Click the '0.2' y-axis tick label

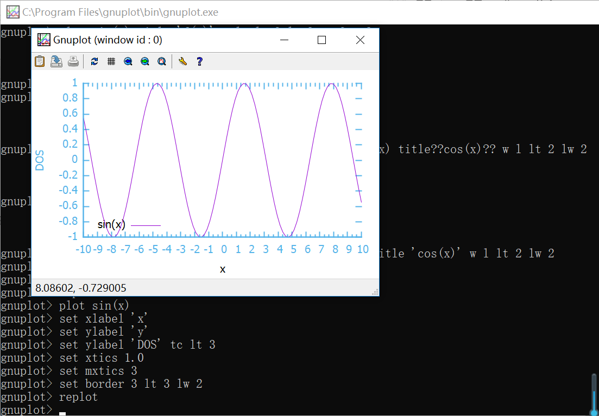click(x=70, y=144)
